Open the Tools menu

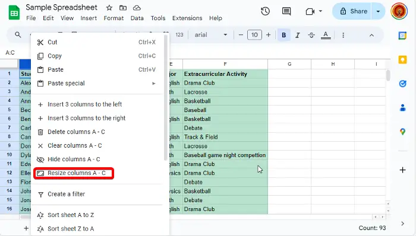coord(158,18)
